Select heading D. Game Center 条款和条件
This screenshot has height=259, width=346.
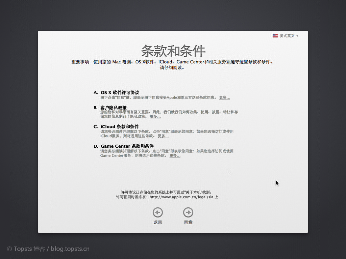click(124, 146)
